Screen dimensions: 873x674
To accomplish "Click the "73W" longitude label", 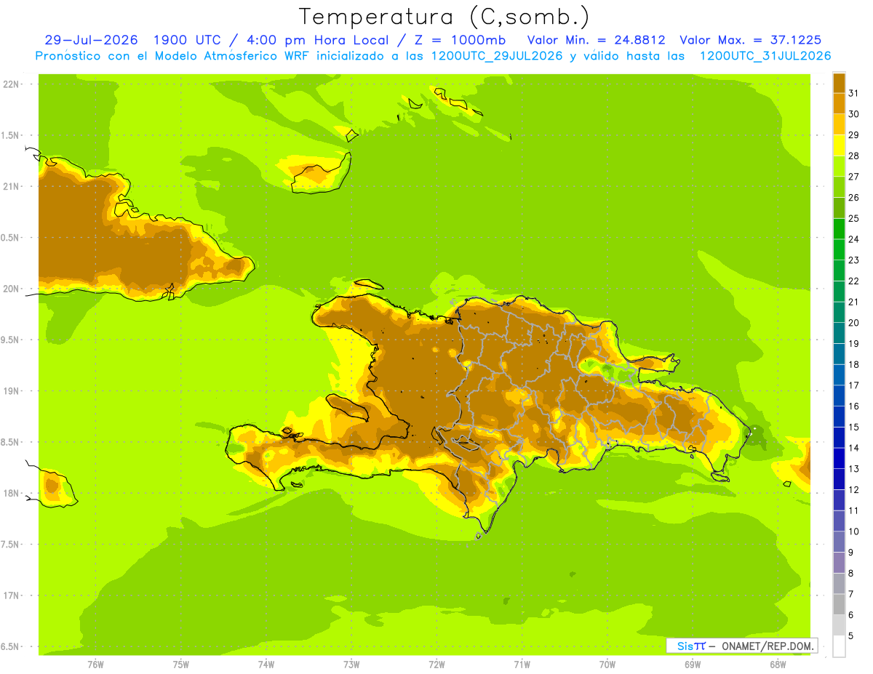I will [351, 664].
